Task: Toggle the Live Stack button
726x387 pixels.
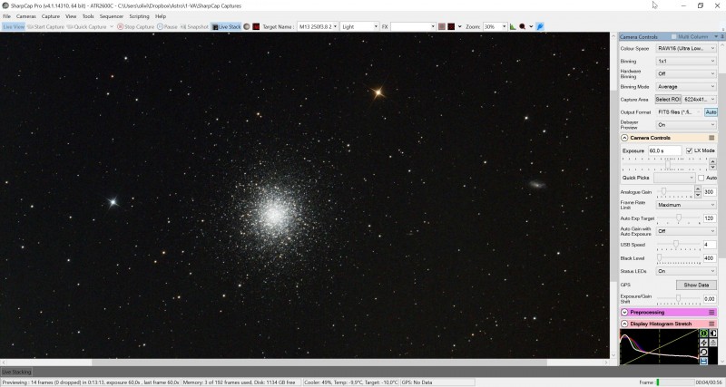Action: [226, 27]
